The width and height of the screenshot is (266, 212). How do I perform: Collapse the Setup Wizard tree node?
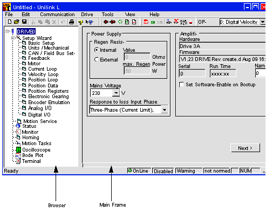point(13,38)
